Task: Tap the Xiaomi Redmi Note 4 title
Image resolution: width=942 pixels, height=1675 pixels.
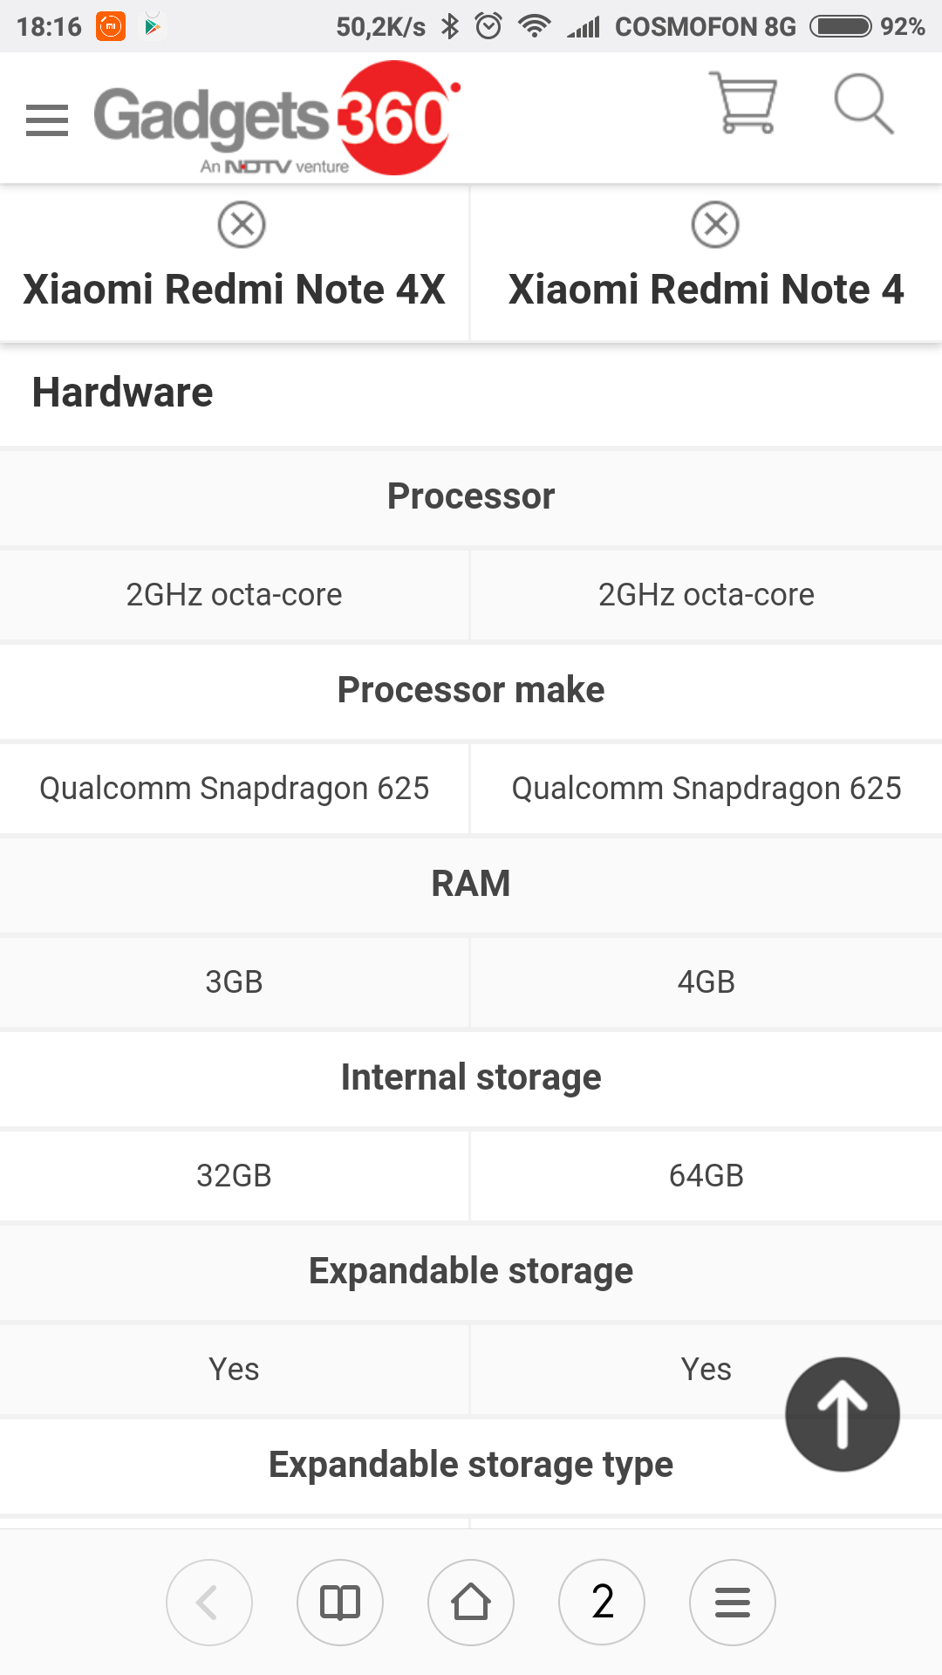Action: tap(706, 290)
